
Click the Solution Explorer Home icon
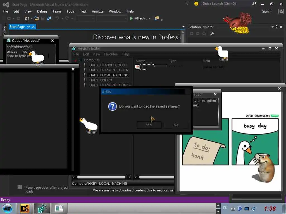204,33
